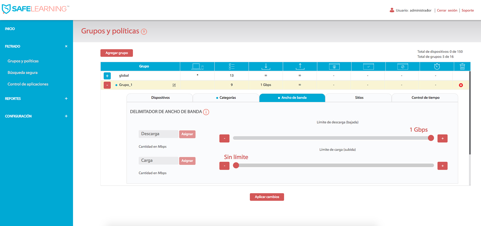
Task: Delete Grupo_1 using the red X icon
Action: 461,85
